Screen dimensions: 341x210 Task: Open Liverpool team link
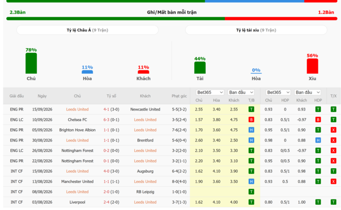78,202
